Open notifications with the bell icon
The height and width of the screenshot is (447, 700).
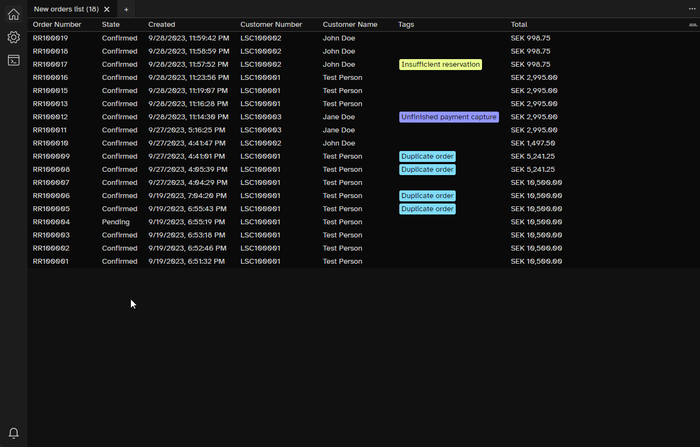pyautogui.click(x=13, y=433)
